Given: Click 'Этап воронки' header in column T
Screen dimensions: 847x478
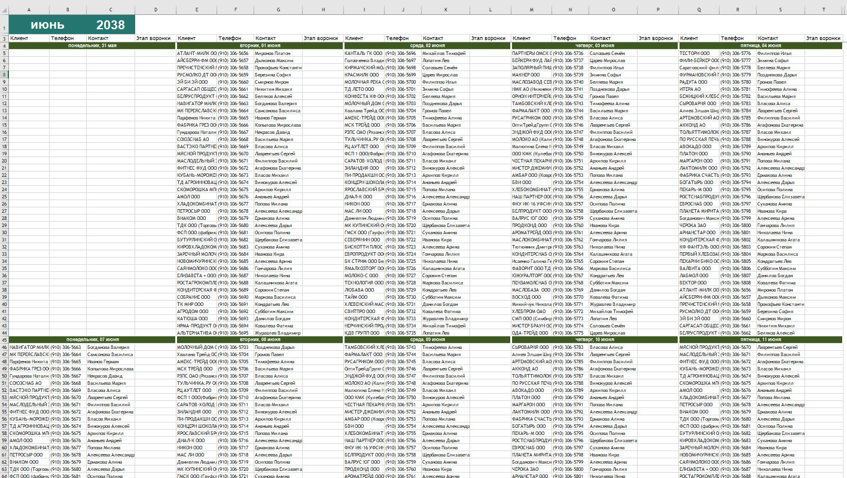Looking at the screenshot, I should click(824, 38).
